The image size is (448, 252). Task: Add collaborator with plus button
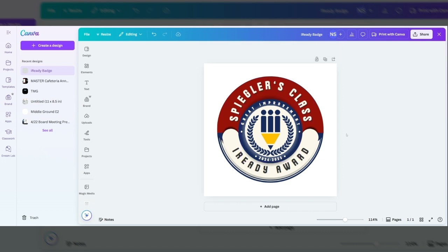click(x=341, y=34)
